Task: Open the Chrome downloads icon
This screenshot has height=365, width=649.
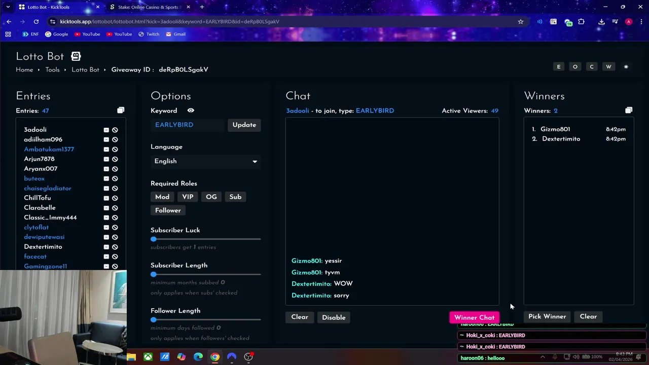Action: click(601, 22)
